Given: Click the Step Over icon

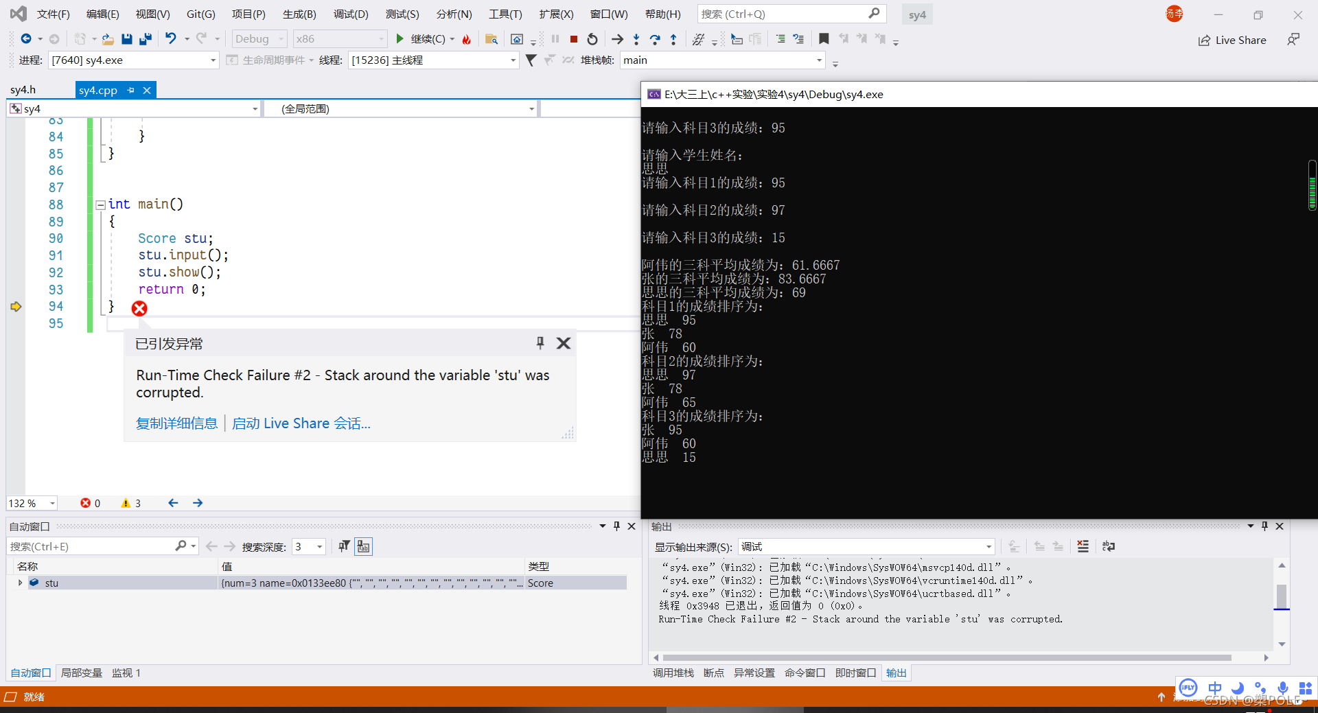Looking at the screenshot, I should 655,39.
